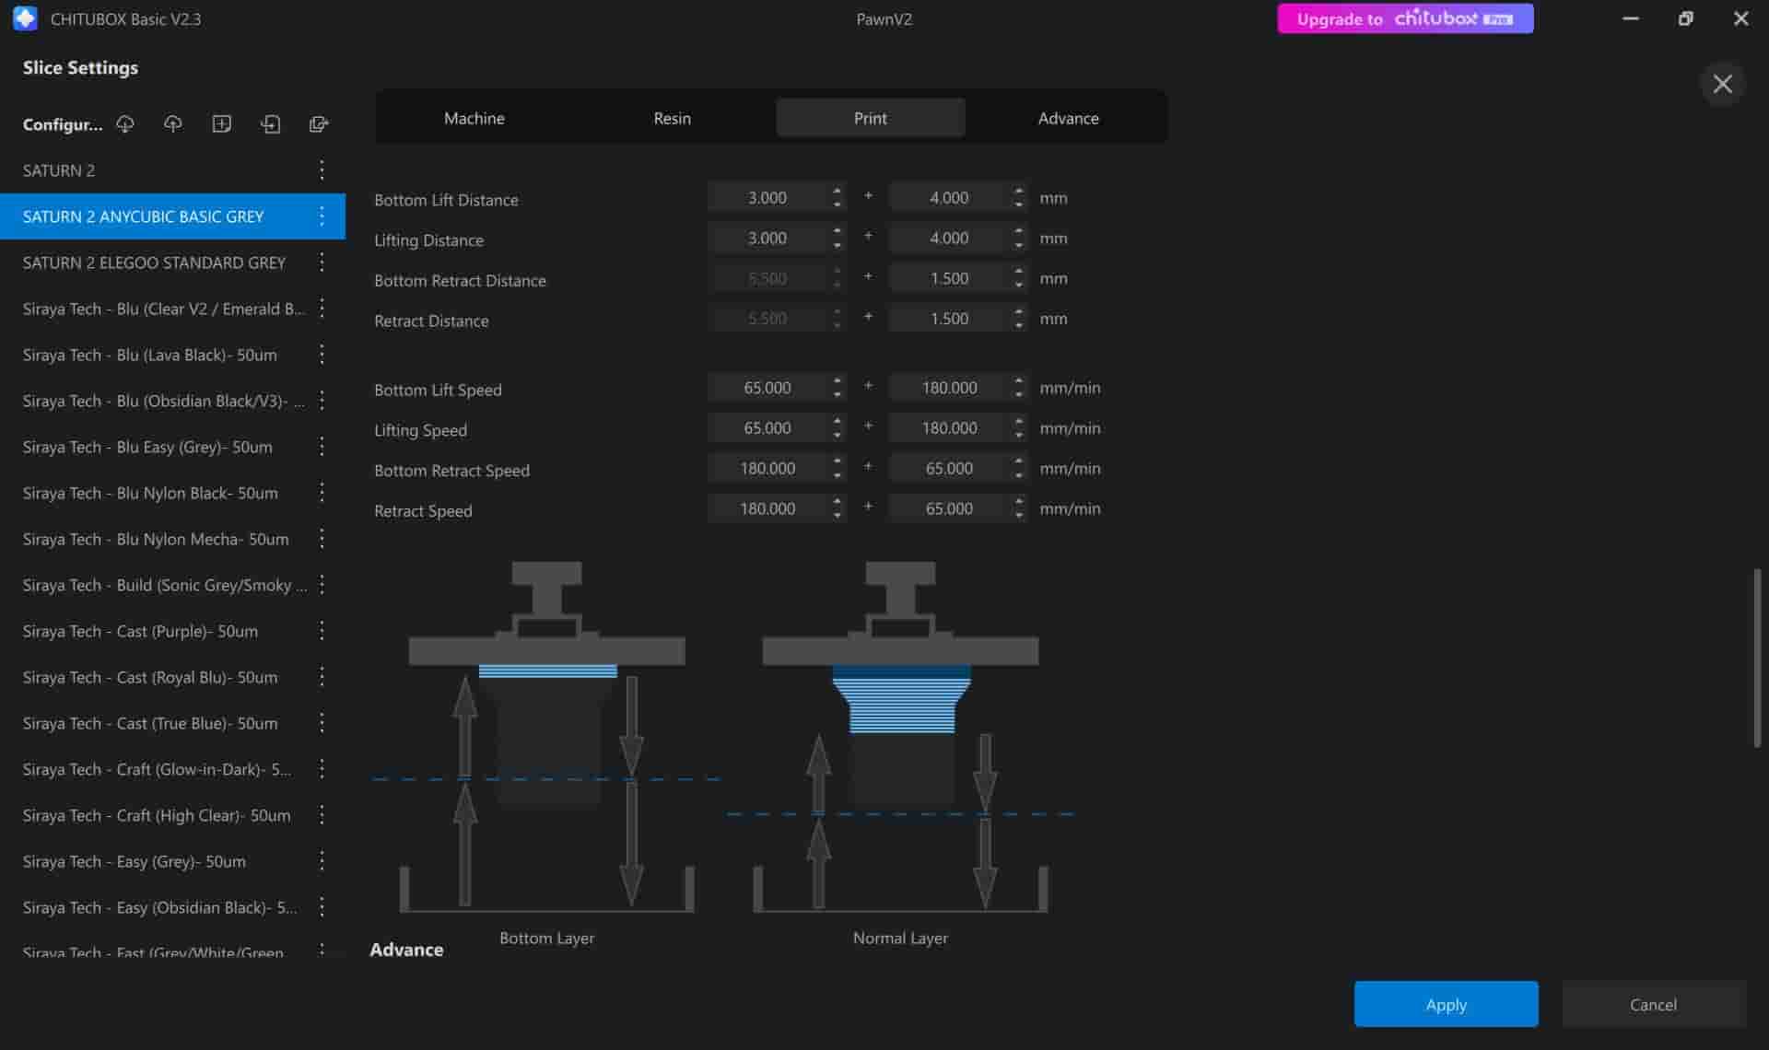Click settings panel vertical scrollbar
The width and height of the screenshot is (1769, 1050).
pyautogui.click(x=1757, y=658)
